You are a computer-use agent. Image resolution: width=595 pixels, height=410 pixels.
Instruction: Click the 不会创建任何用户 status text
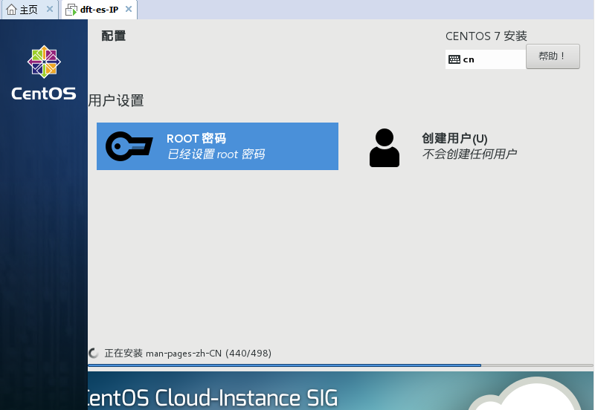click(469, 154)
